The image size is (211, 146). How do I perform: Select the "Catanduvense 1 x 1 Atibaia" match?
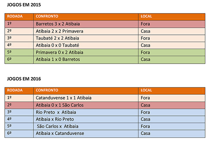pos(63,97)
